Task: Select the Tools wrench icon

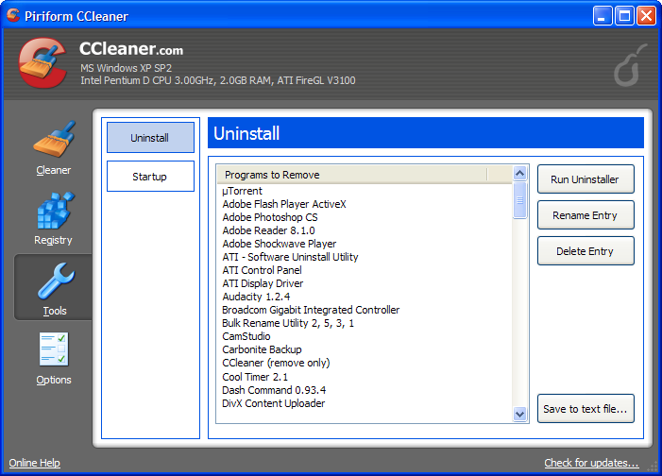Action: pyautogui.click(x=56, y=280)
